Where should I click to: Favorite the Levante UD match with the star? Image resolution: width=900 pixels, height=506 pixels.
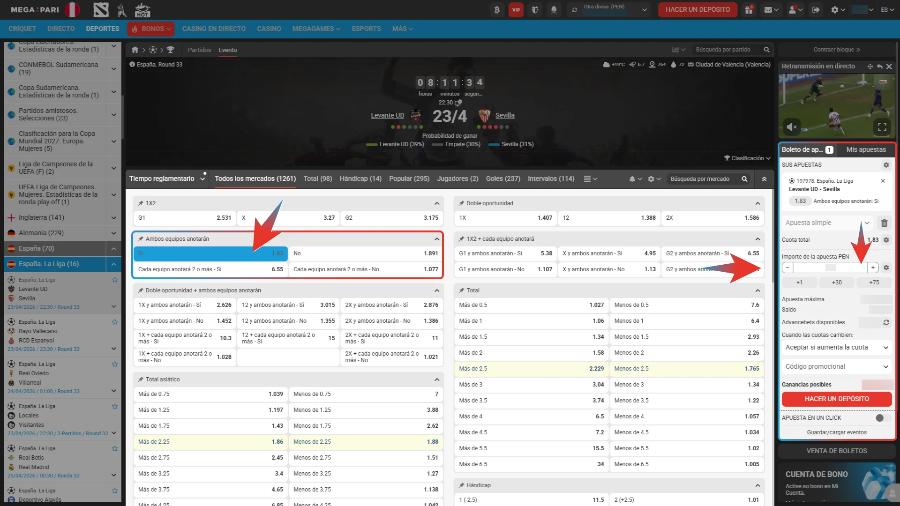[114, 280]
